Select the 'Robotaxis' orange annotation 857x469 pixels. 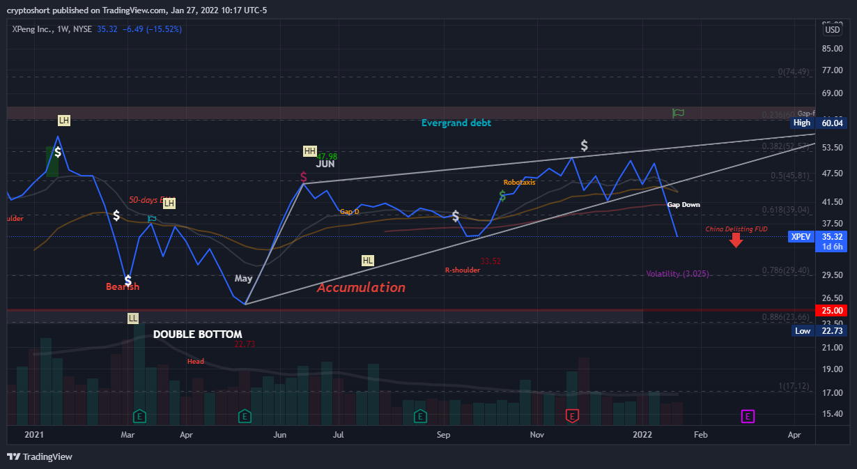point(520,183)
